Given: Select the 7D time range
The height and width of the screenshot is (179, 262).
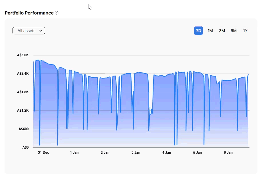Looking at the screenshot, I should 198,31.
